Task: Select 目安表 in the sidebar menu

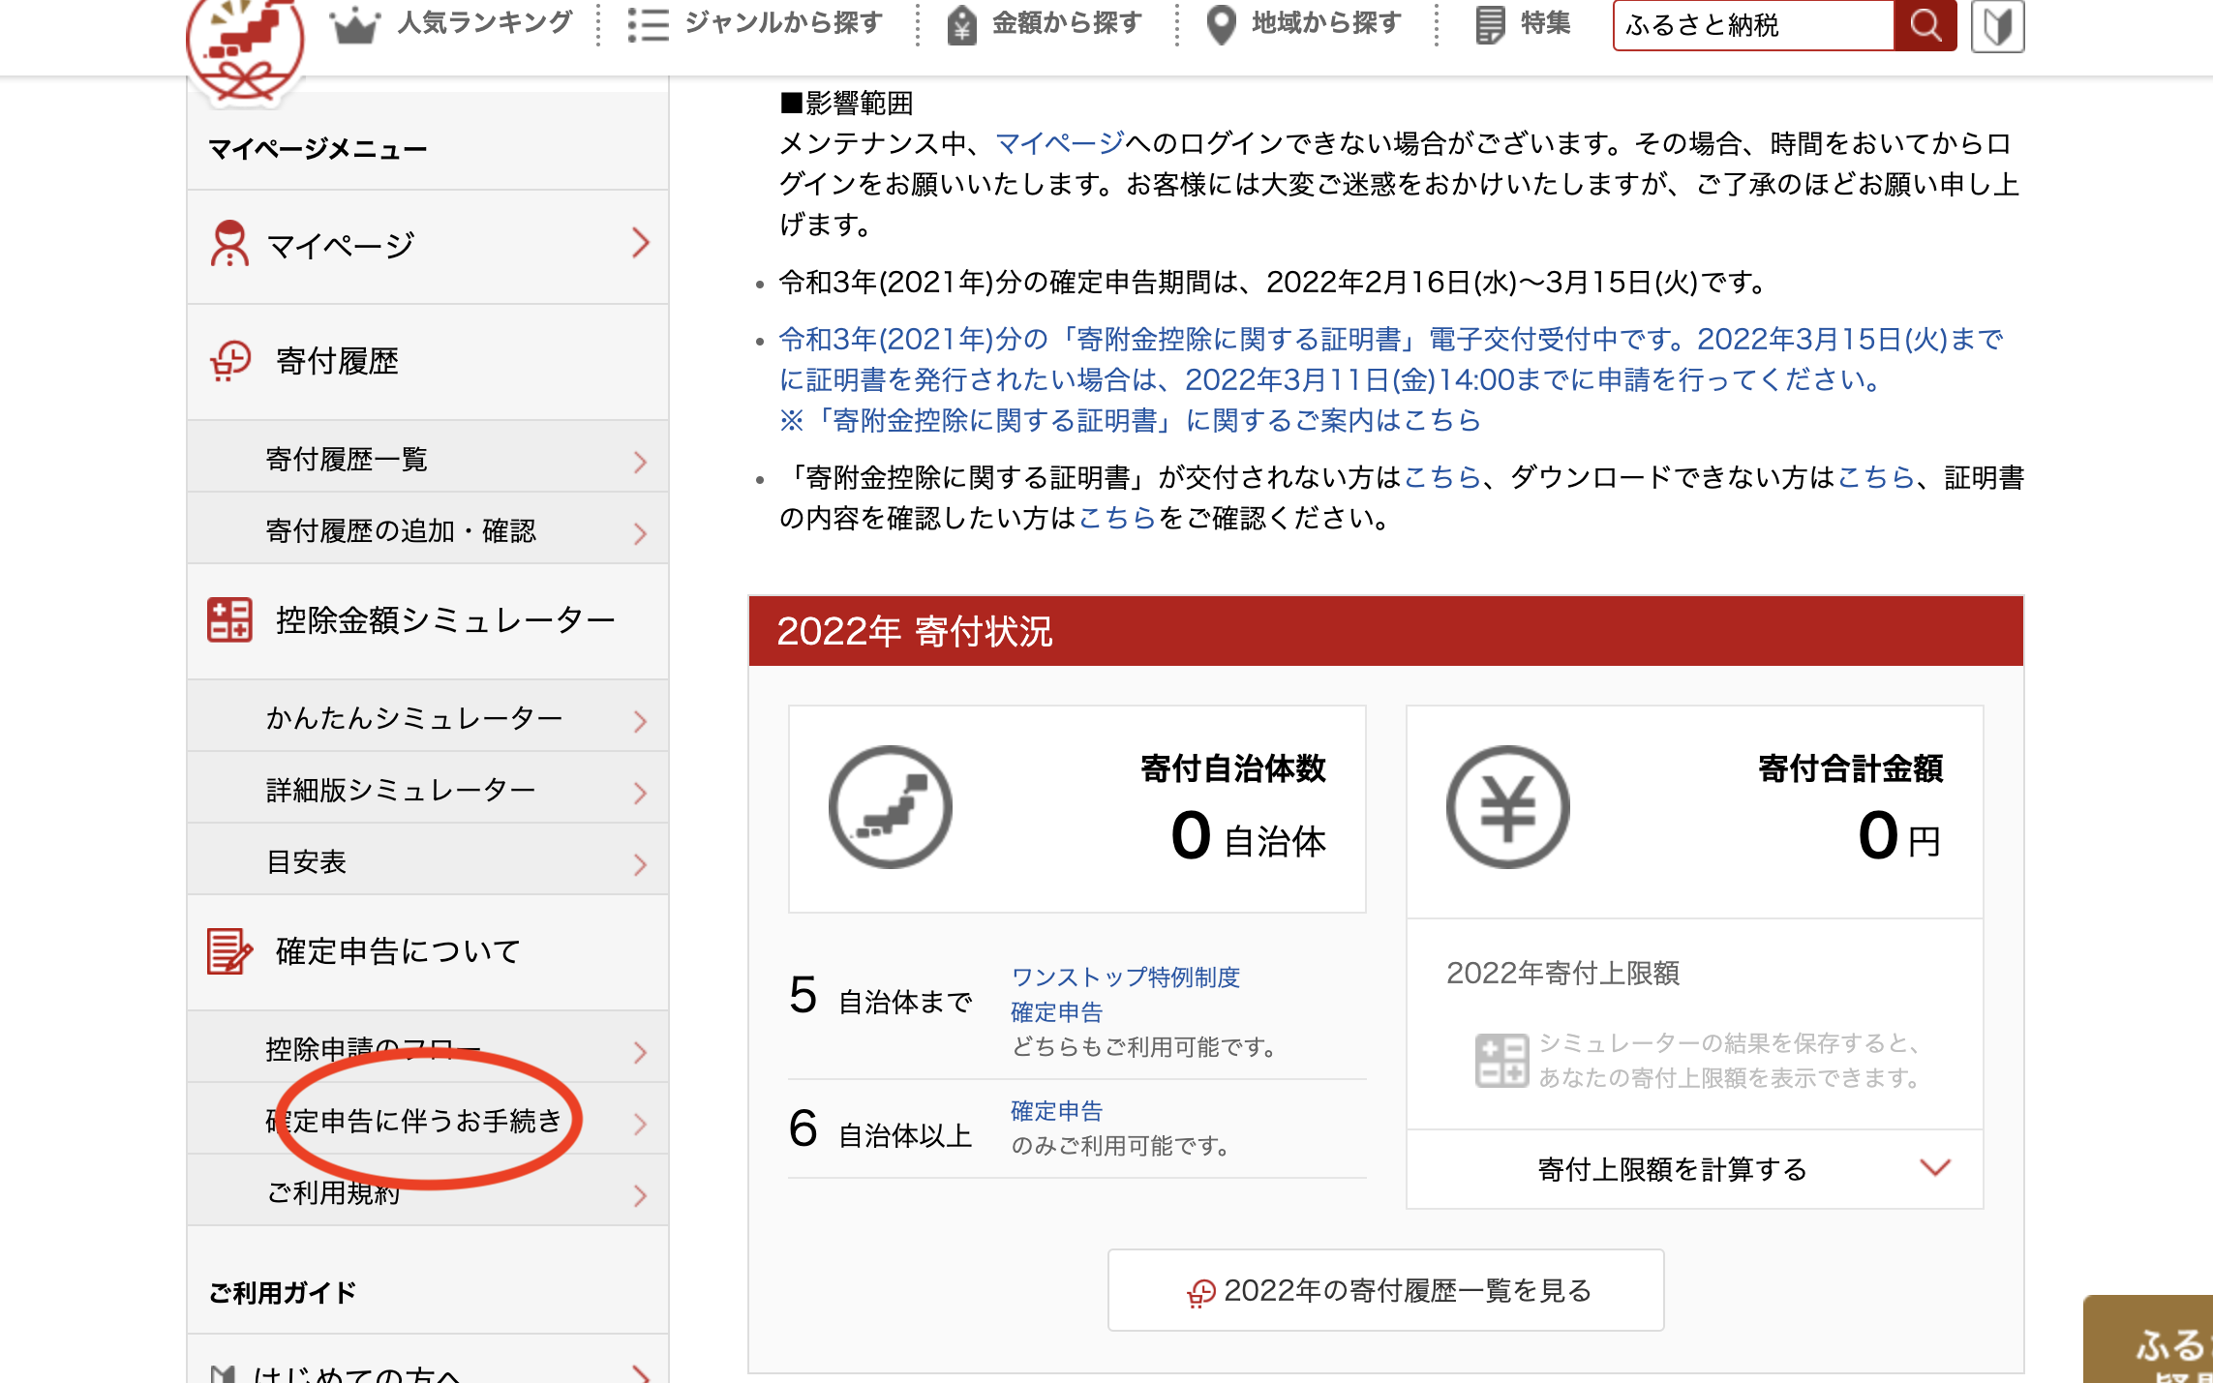Action: pos(306,862)
